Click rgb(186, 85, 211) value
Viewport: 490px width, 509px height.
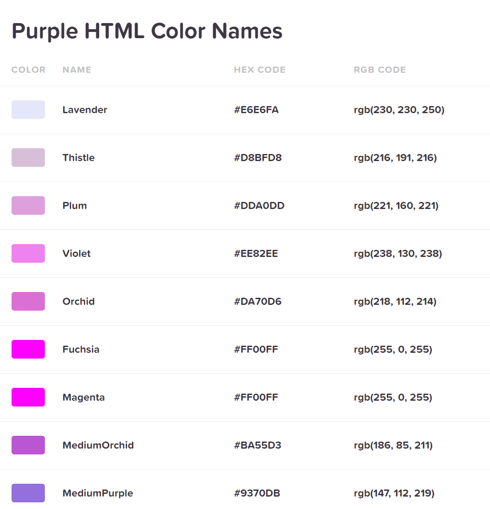point(393,445)
